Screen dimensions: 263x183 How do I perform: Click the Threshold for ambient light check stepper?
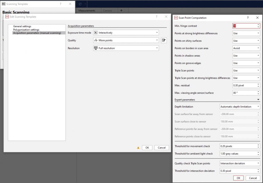(x=258, y=154)
